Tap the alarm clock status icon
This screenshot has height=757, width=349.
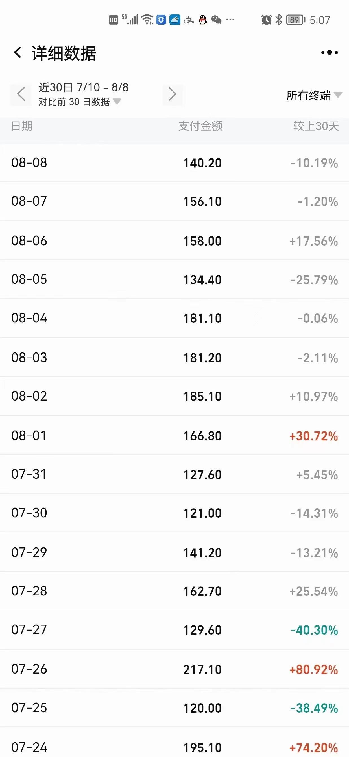coord(266,20)
